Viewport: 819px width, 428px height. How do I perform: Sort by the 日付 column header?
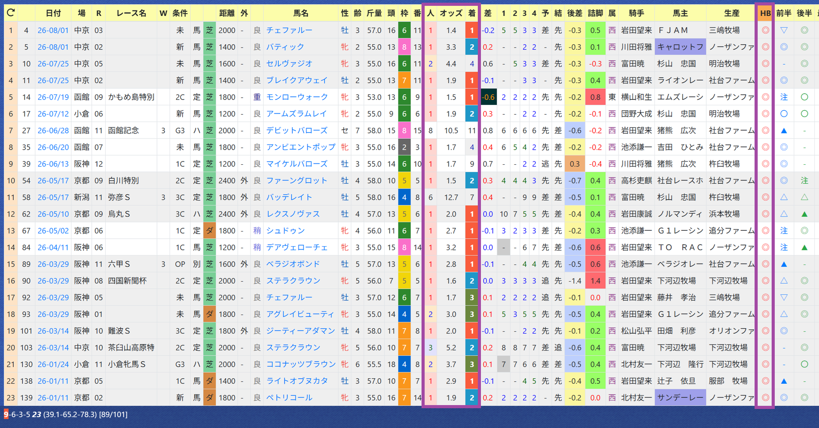(53, 13)
